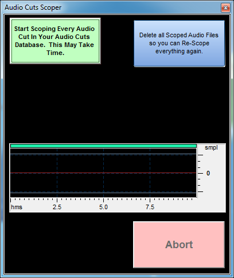Click the 0 value on the amplitude ruler

208,173
